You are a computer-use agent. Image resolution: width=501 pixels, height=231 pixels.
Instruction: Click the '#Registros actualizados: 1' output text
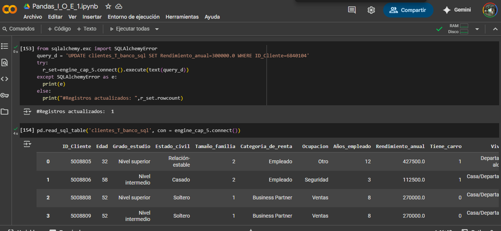[x=75, y=112]
